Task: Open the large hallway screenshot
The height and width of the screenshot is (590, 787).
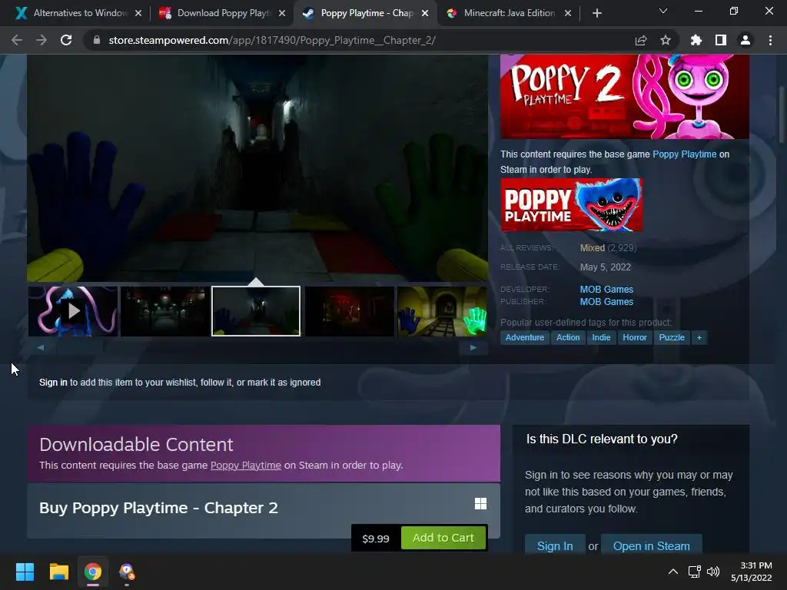Action: pos(257,167)
